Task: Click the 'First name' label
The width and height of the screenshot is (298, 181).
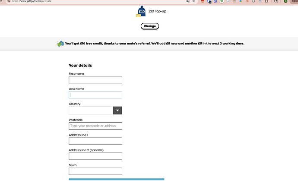Action: coord(76,73)
